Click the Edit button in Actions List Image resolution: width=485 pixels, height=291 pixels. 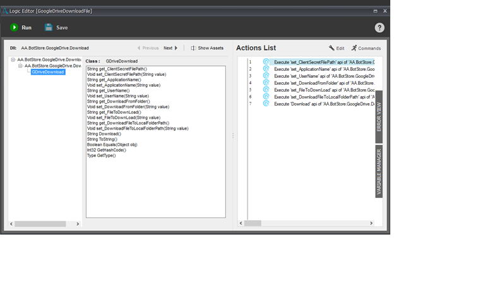tap(337, 48)
